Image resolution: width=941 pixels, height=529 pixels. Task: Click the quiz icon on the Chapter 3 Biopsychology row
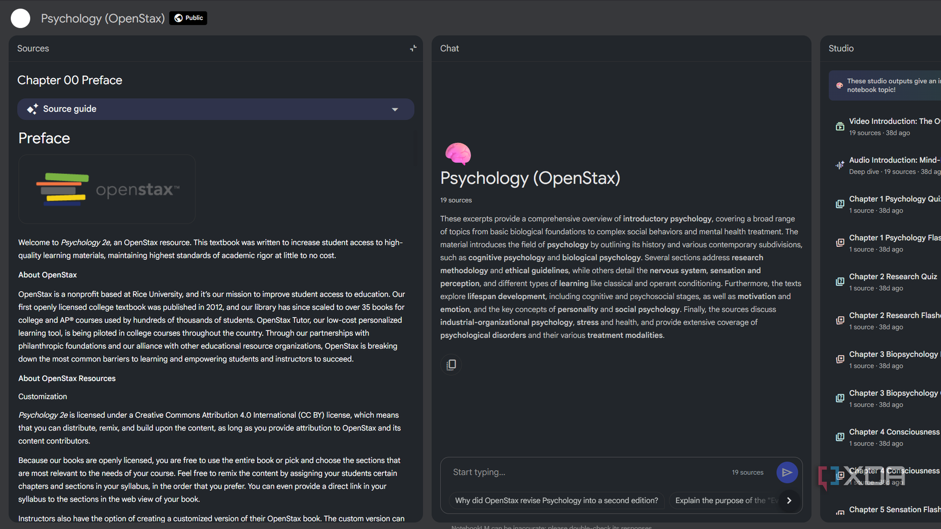click(840, 398)
